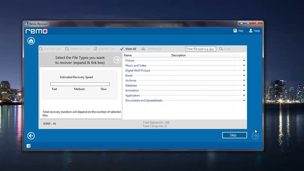This screenshot has width=304, height=171.
Task: Open the Help user icon
Action: pyautogui.click(x=251, y=30)
